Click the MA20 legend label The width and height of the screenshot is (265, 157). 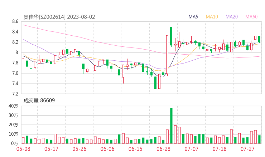pyautogui.click(x=232, y=17)
